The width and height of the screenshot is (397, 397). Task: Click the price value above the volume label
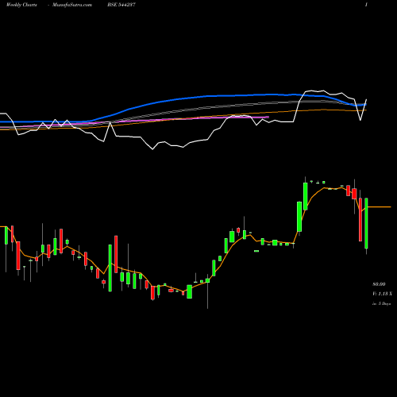379,284
